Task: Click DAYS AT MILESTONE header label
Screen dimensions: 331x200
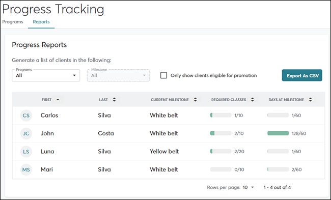Action: coord(286,100)
